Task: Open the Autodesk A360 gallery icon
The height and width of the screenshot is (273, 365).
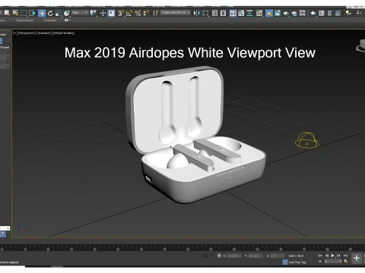Action: (303, 13)
